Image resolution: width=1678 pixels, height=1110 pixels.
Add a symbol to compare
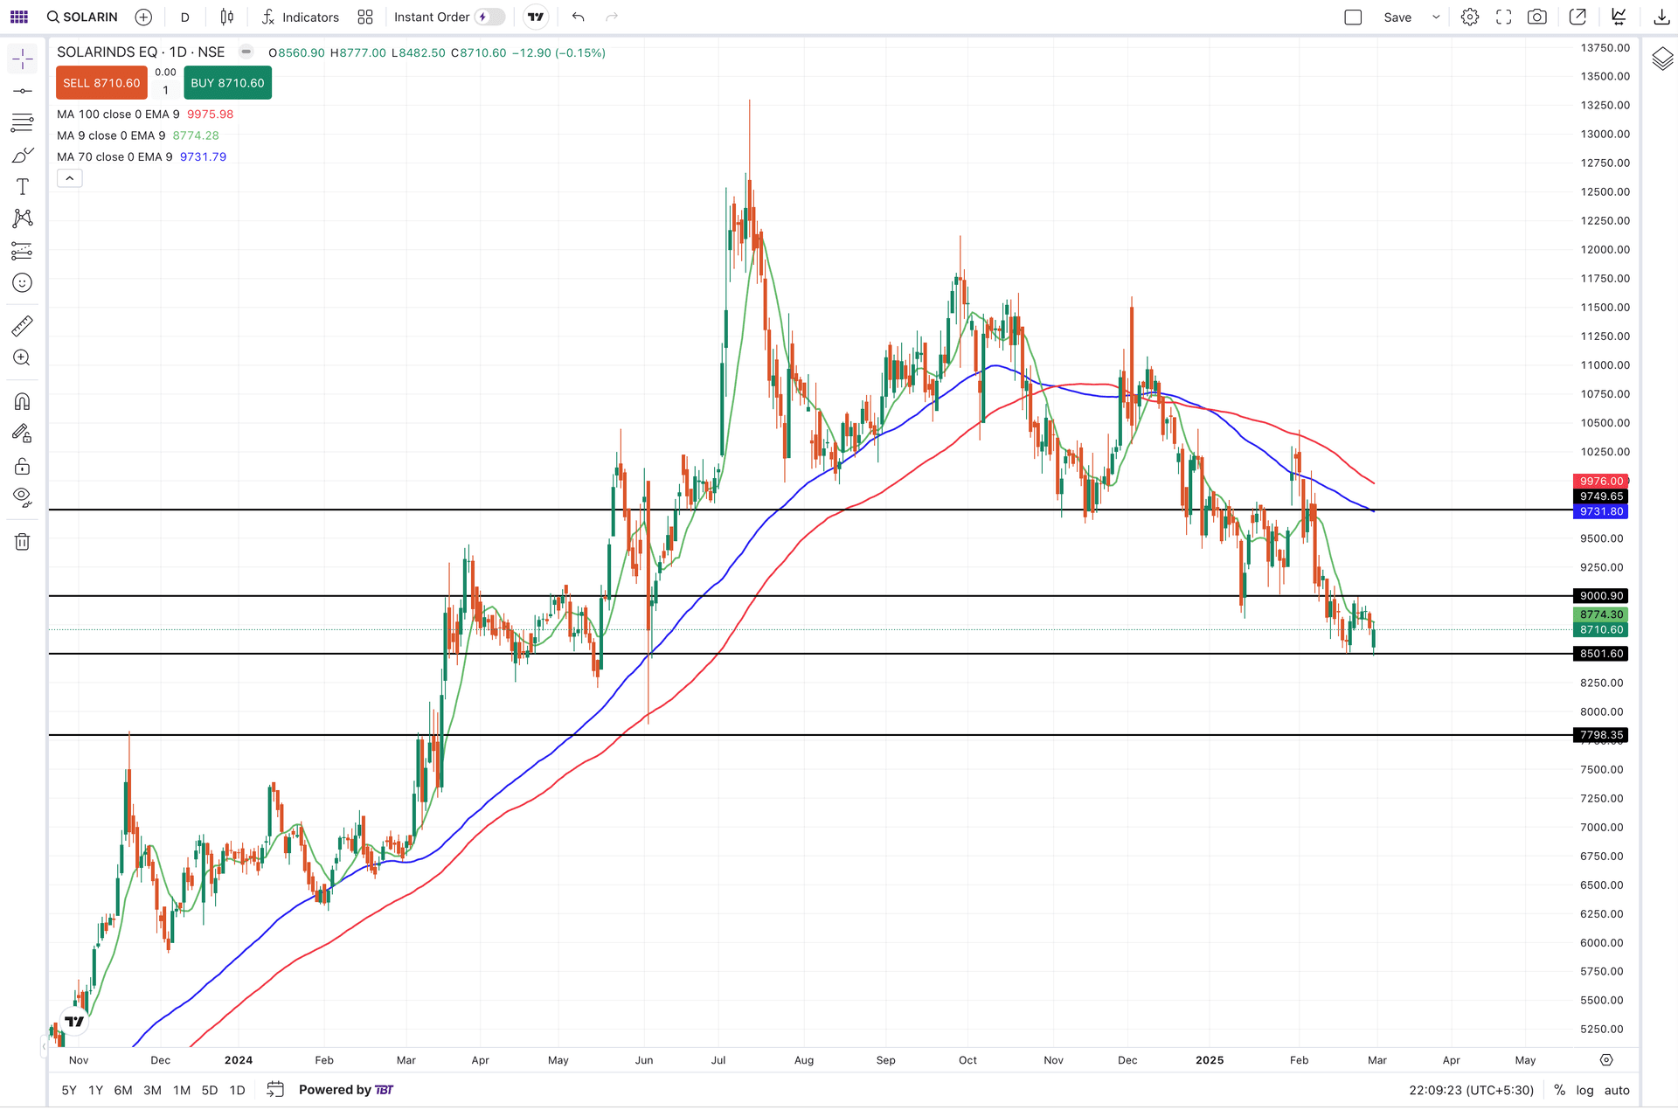143,17
